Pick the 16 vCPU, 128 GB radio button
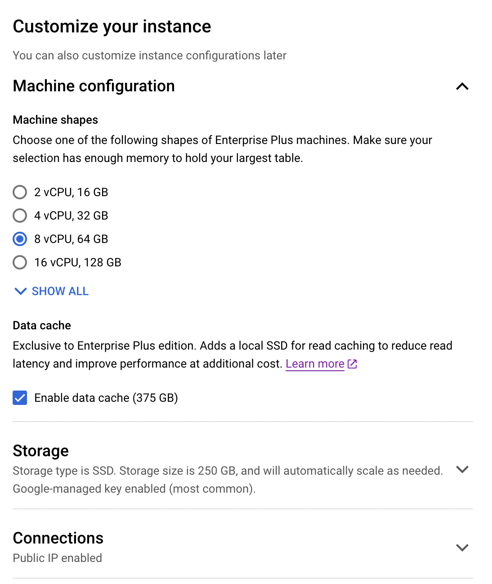This screenshot has height=584, width=492. [20, 262]
